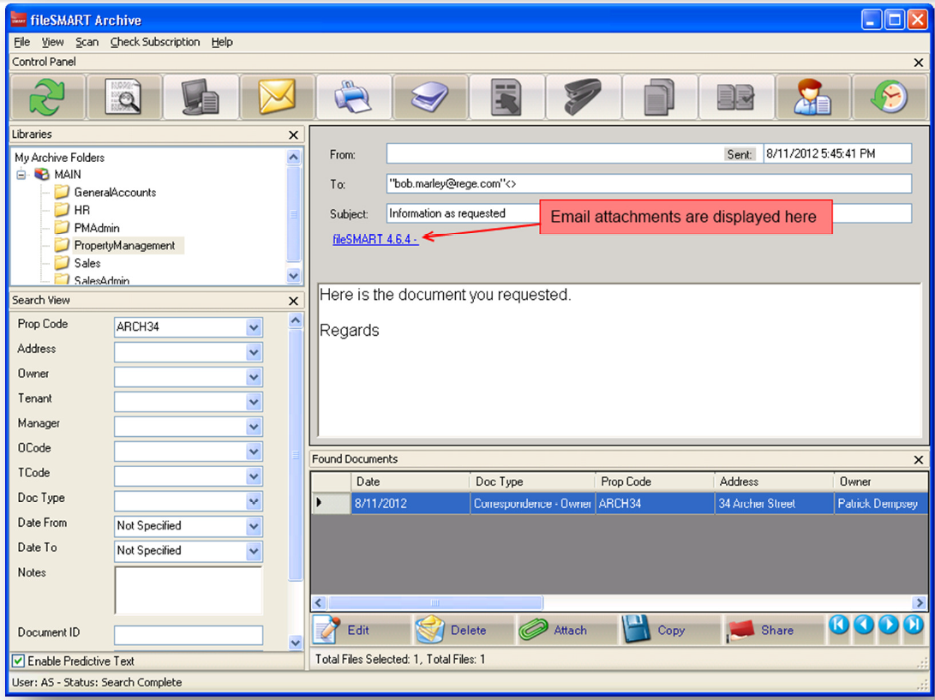
Task: Click the Delete button
Action: click(x=464, y=631)
